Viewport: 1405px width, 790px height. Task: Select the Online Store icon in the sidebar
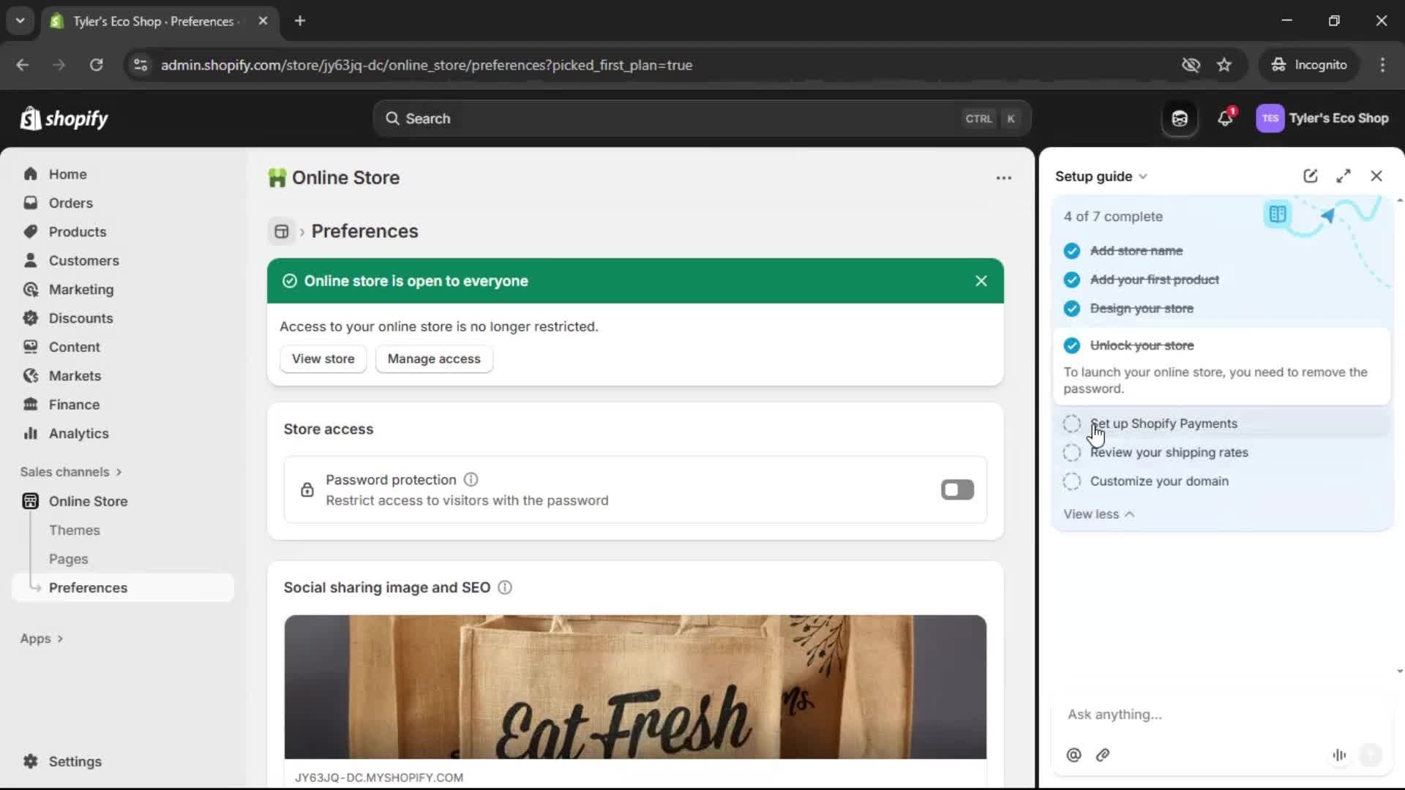(30, 501)
